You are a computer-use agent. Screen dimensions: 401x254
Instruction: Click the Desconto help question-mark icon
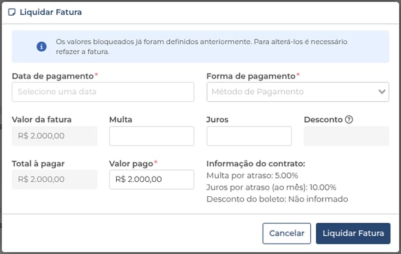pyautogui.click(x=349, y=120)
